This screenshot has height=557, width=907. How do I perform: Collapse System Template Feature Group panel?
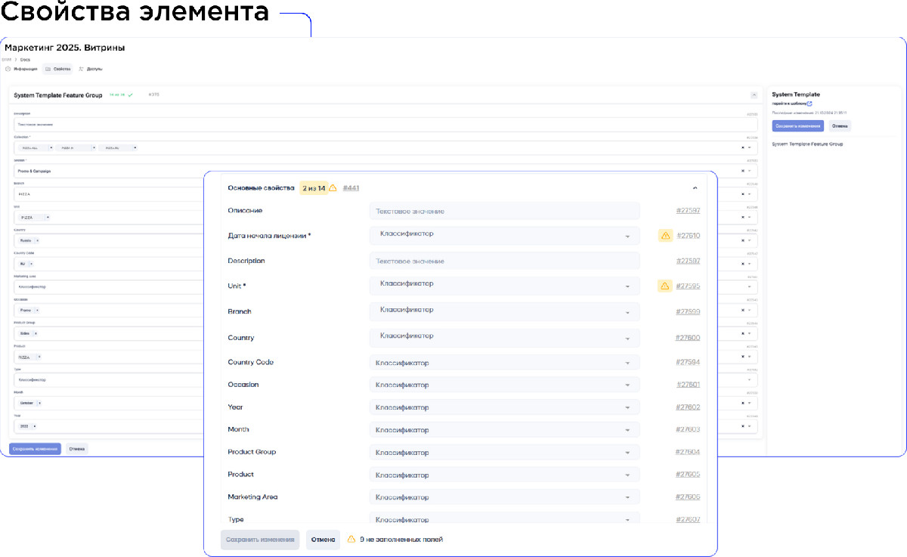tap(754, 95)
